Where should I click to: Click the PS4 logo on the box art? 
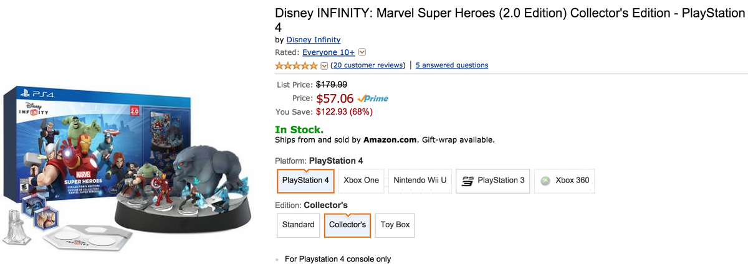click(37, 94)
